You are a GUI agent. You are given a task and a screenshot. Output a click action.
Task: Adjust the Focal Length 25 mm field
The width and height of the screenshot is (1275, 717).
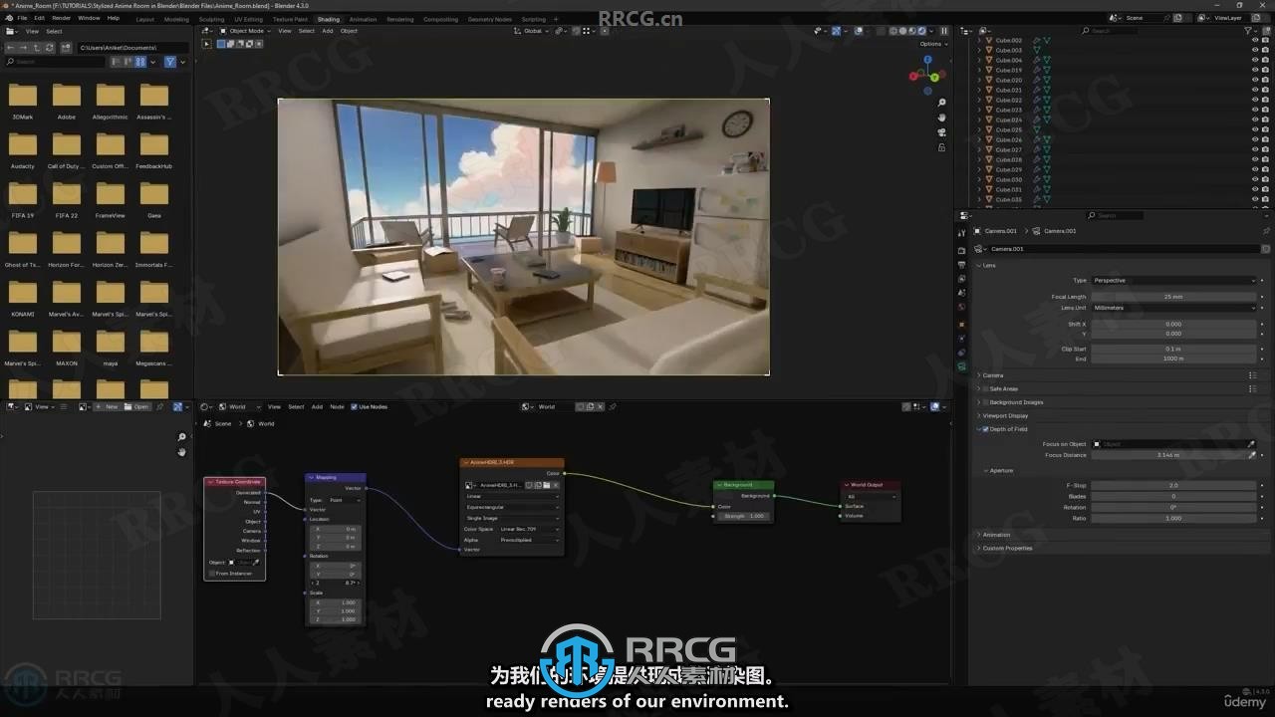1174,297
